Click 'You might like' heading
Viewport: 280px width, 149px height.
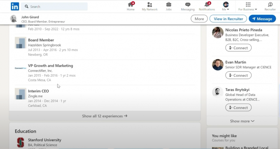(224, 136)
